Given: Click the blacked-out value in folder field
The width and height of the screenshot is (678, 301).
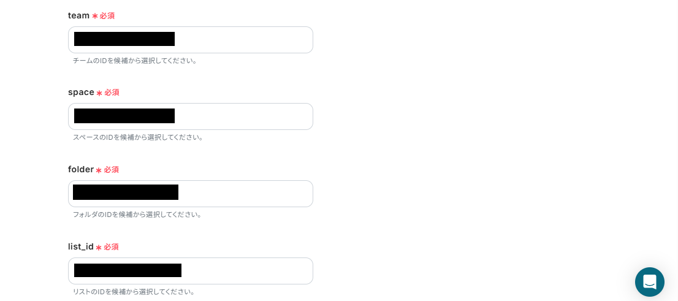Looking at the screenshot, I should [126, 192].
